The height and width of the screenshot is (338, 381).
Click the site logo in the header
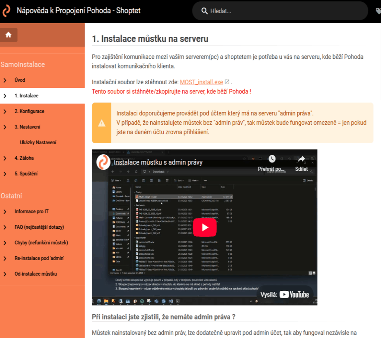7,11
